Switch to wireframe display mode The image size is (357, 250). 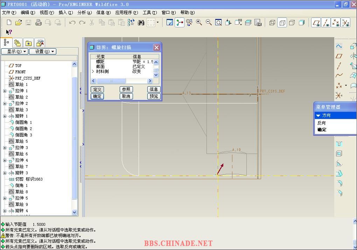pos(272,22)
